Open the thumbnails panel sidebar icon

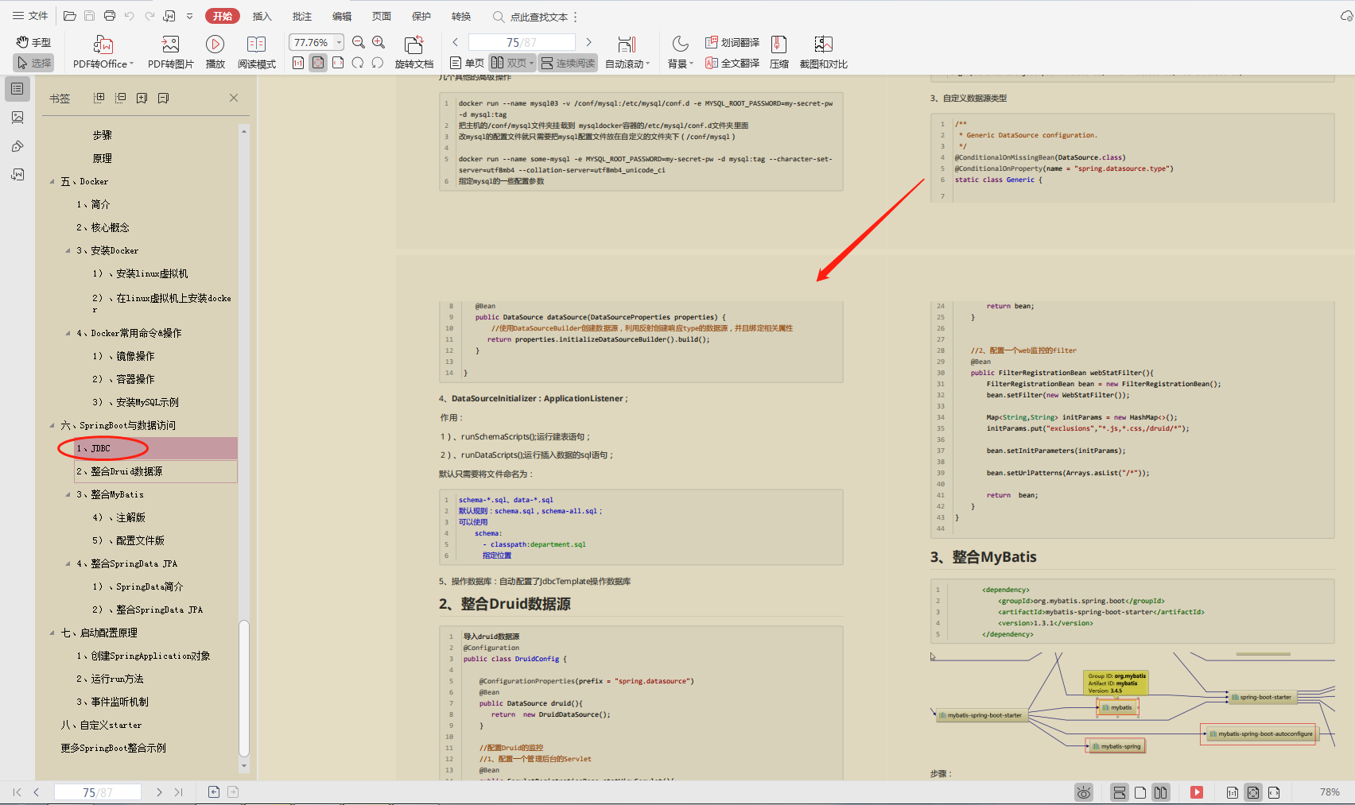tap(17, 118)
